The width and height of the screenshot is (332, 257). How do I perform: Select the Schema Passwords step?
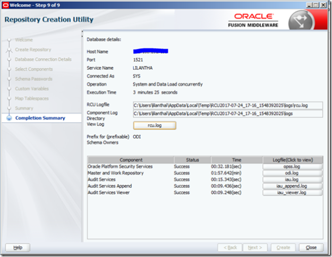pyautogui.click(x=33, y=79)
